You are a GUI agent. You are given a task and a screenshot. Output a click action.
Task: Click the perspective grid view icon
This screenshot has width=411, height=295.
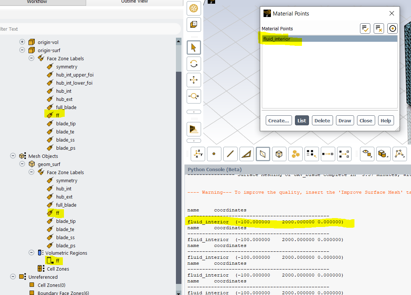point(194,129)
